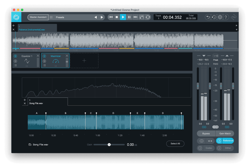The height and width of the screenshot is (168, 250).
Task: Toggle Equalizer 1 power button
Action: pyautogui.click(x=15, y=56)
